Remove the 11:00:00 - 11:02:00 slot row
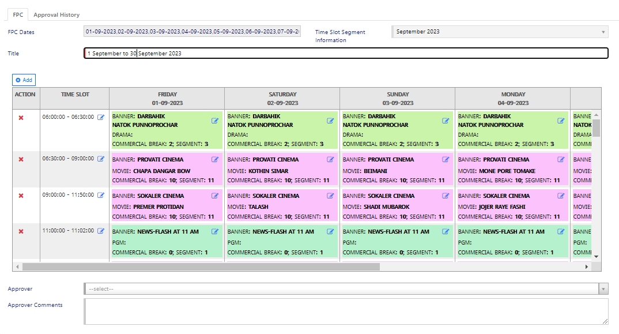Screen dimensions: 619x334 (21, 232)
